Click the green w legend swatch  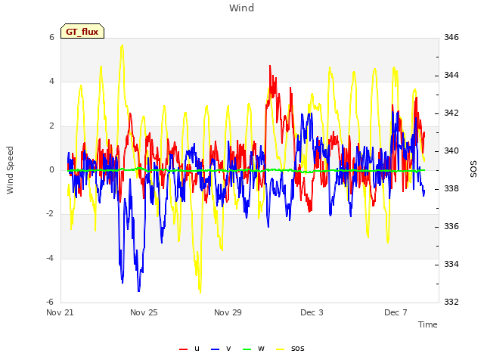click(247, 349)
